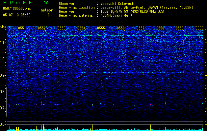Click the 0600 time marker
The image size is (207, 131).
(x=199, y=28)
